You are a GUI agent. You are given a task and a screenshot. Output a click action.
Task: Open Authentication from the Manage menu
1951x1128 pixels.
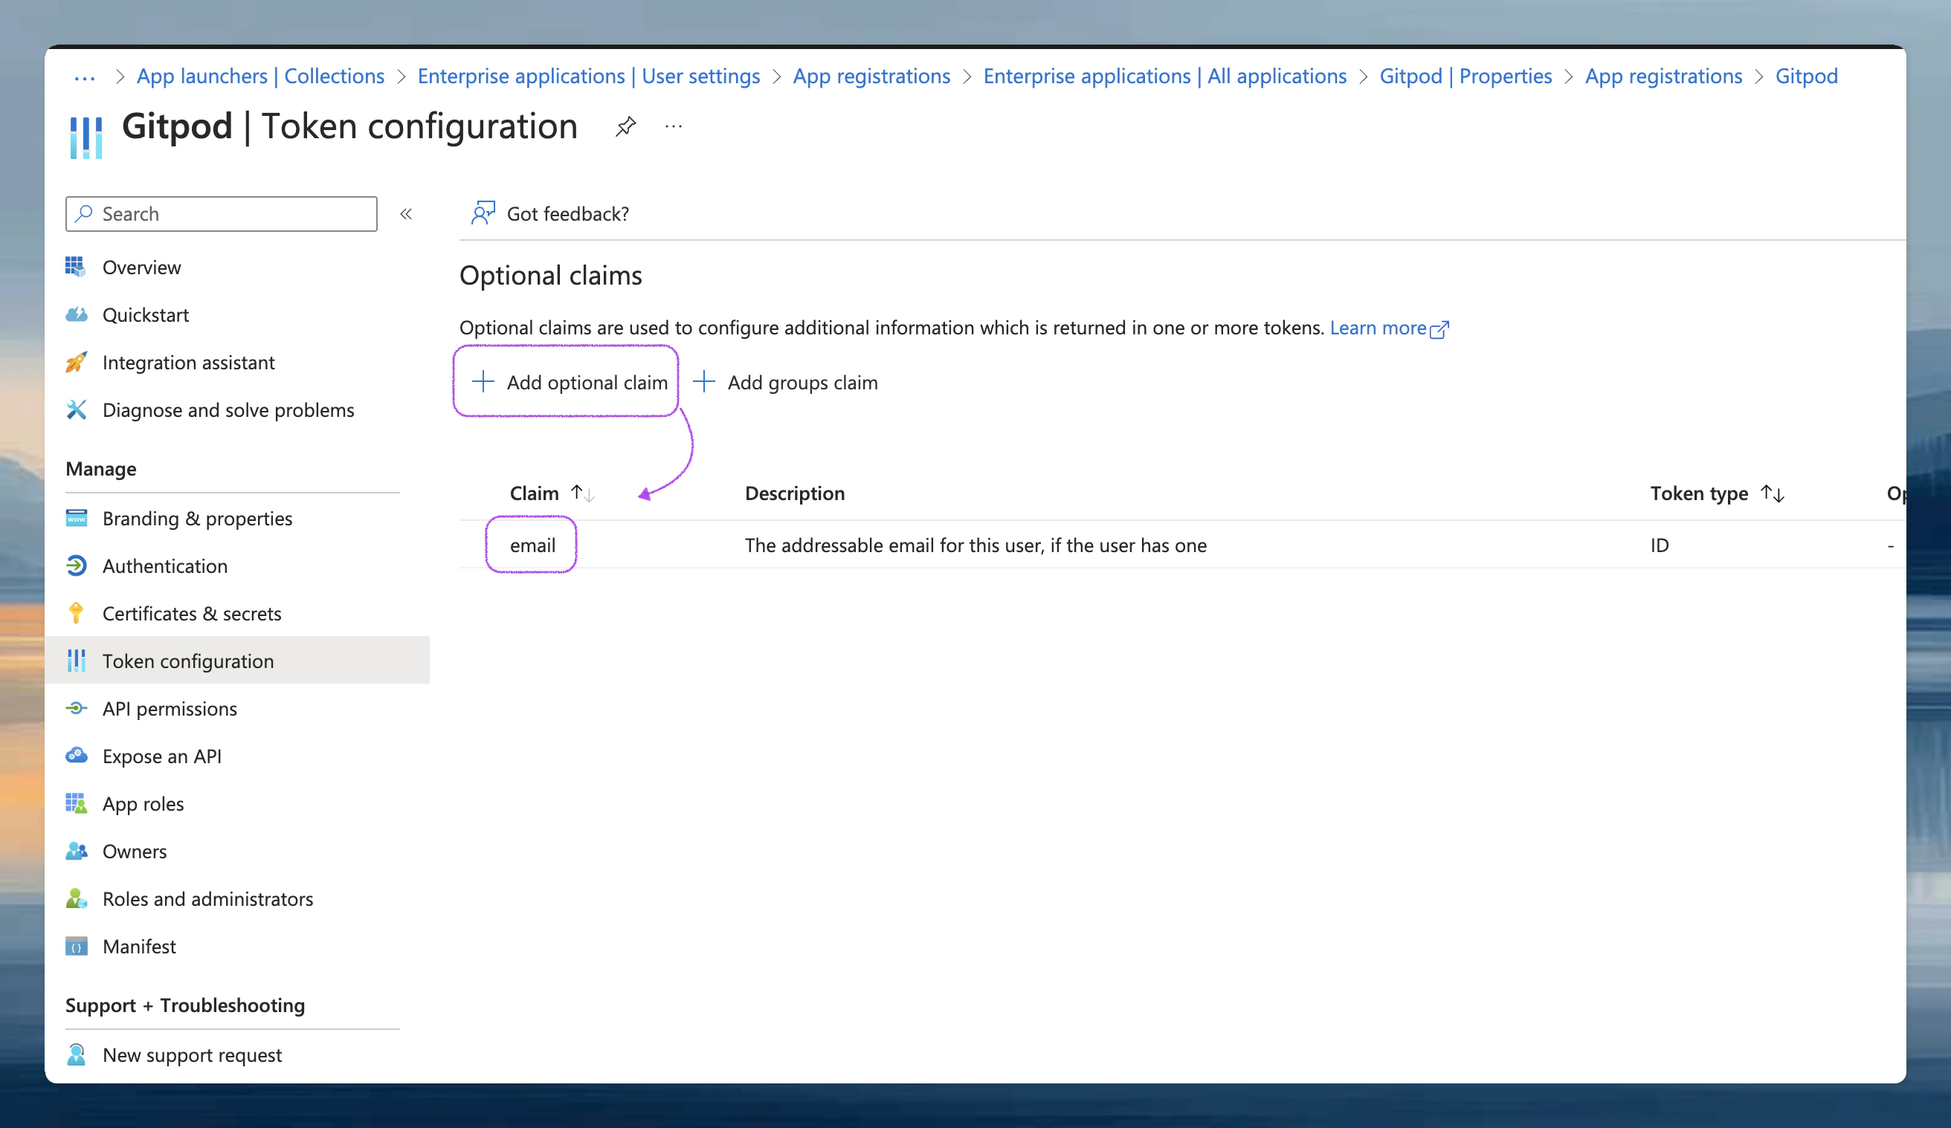tap(165, 566)
